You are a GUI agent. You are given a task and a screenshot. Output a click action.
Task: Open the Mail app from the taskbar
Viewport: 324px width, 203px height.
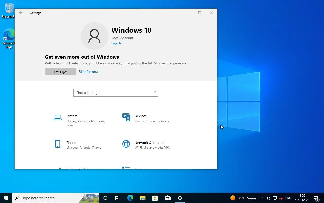tap(167, 198)
